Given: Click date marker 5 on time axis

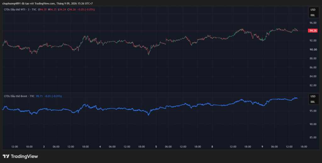Looking at the screenshot, I should (x=156, y=147).
